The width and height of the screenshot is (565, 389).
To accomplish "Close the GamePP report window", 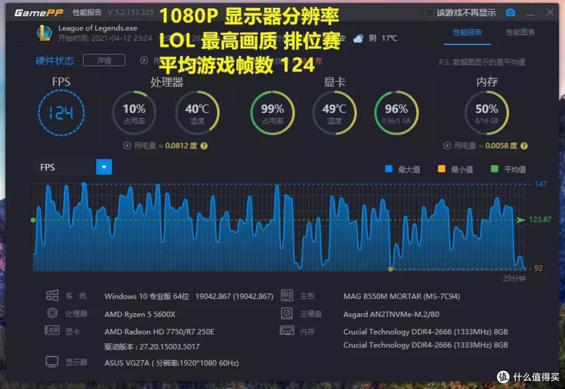I will 550,12.
